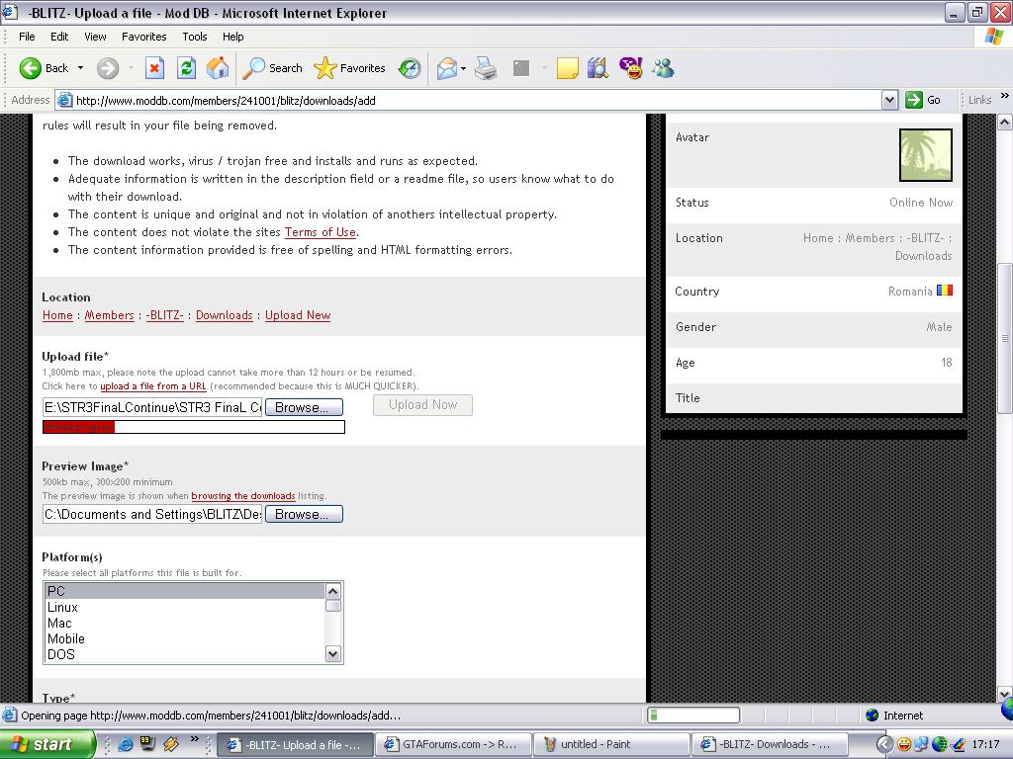Go to the Home page icon

[x=218, y=68]
